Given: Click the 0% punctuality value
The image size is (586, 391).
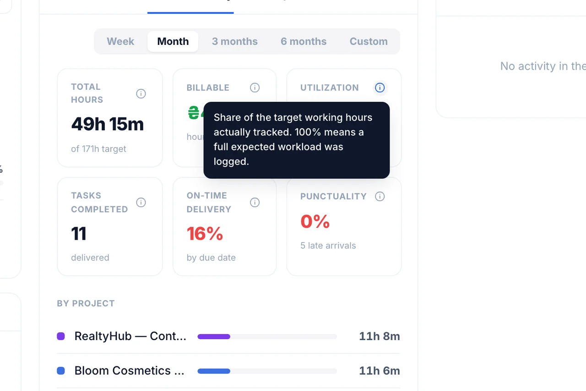Looking at the screenshot, I should click(x=315, y=222).
